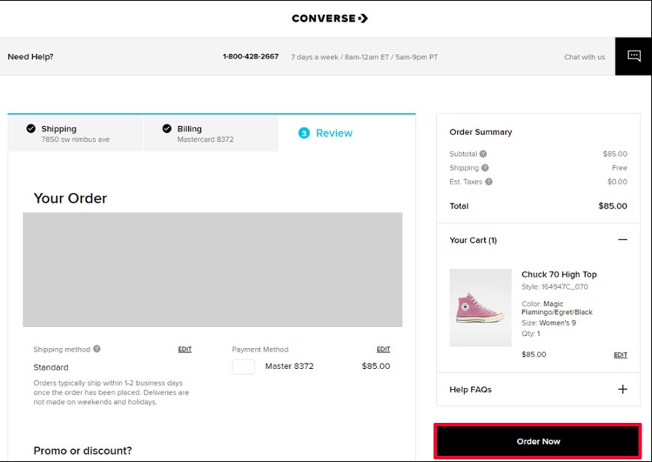Click the Standard shipping method text
The height and width of the screenshot is (462, 652).
(51, 367)
